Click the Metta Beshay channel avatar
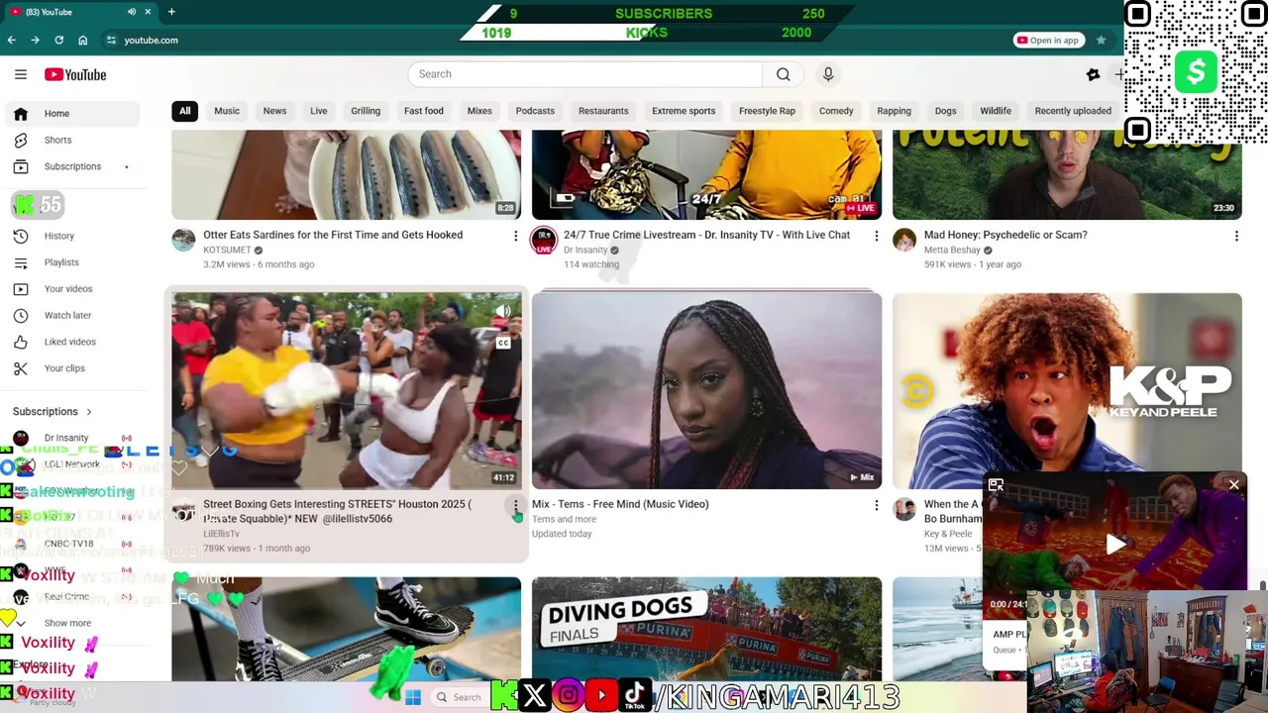This screenshot has height=713, width=1268. (904, 240)
